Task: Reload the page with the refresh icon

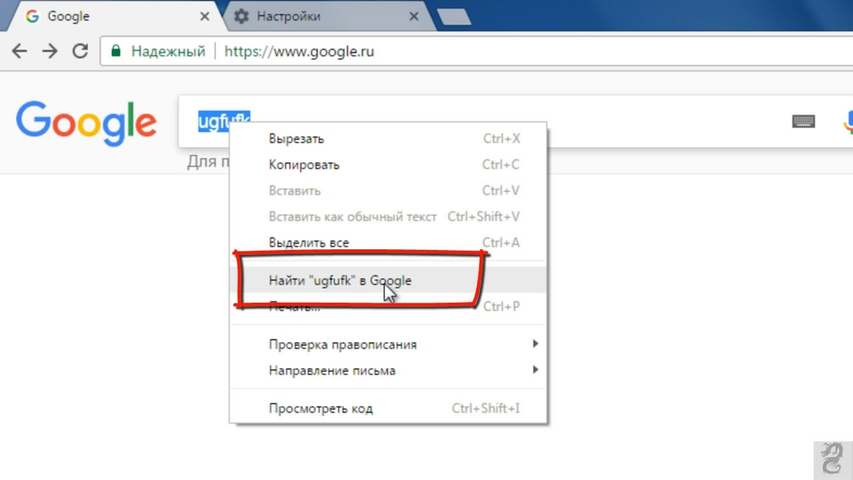Action: tap(81, 51)
